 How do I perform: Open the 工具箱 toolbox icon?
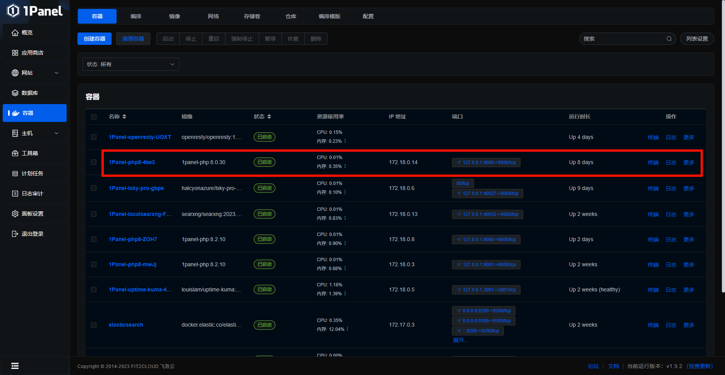15,153
